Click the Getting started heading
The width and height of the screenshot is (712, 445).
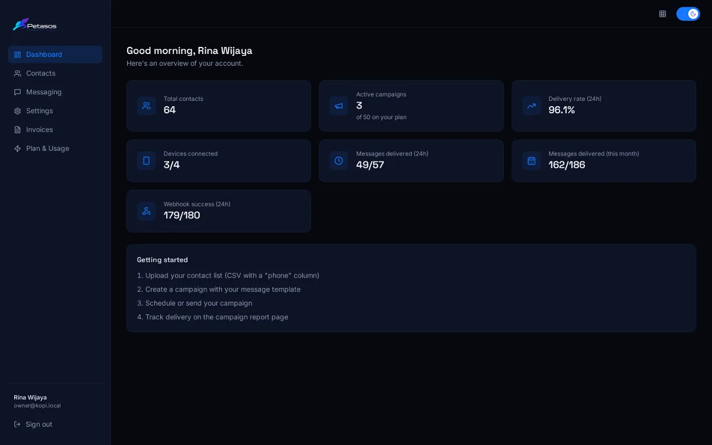point(163,260)
